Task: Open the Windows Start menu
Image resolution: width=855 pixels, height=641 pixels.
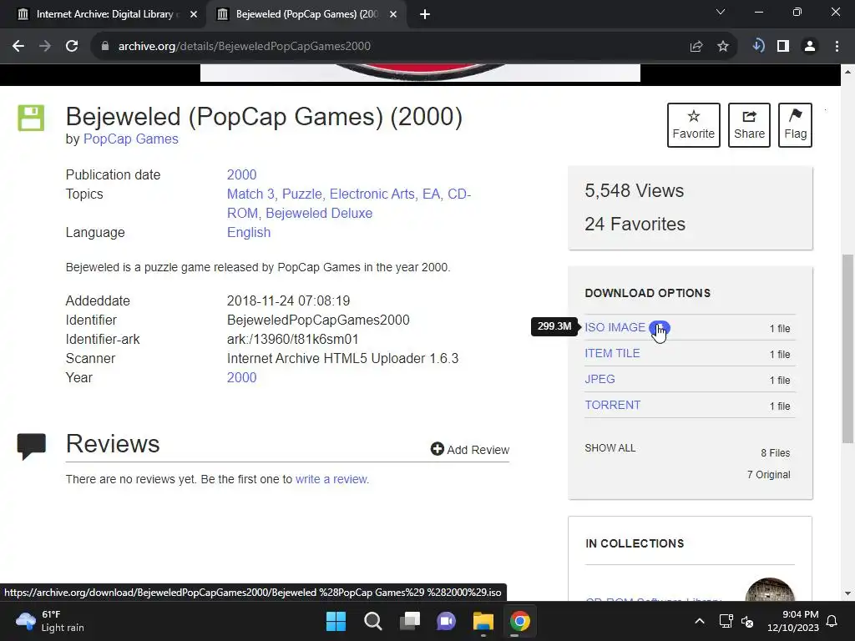Action: tap(336, 621)
